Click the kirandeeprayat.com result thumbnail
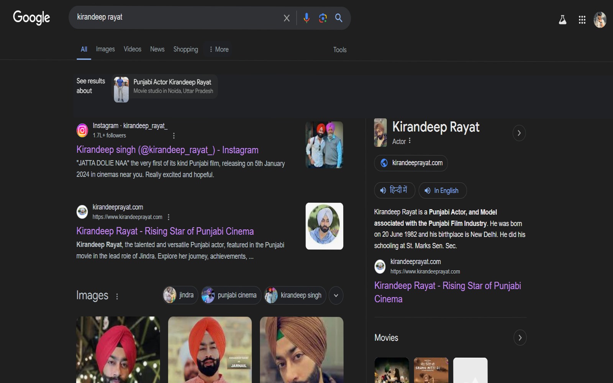 [x=324, y=226]
